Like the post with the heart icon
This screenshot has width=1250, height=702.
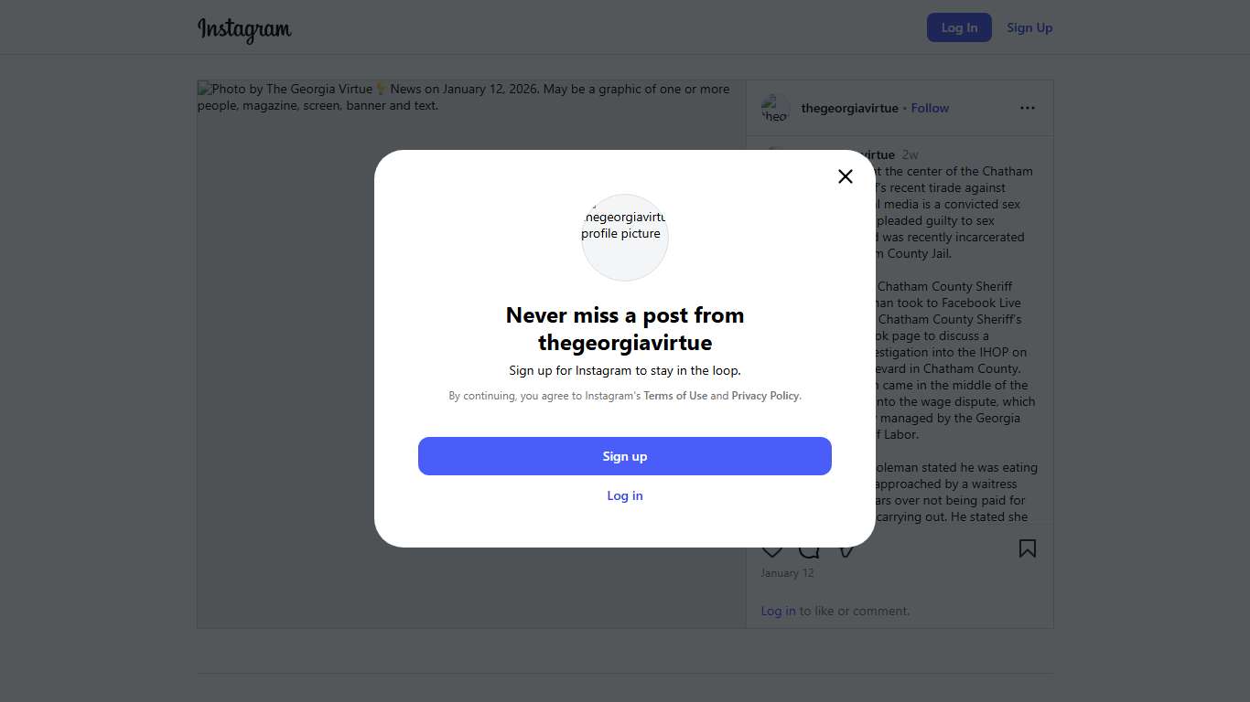tap(772, 550)
